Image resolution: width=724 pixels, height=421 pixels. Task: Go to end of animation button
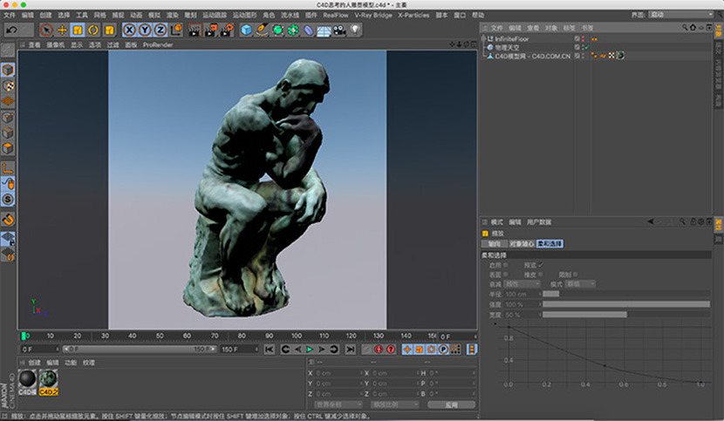pyautogui.click(x=351, y=350)
